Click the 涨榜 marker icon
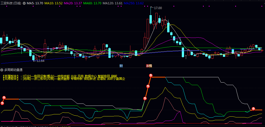This screenshot has height=127, width=265. point(149,66)
